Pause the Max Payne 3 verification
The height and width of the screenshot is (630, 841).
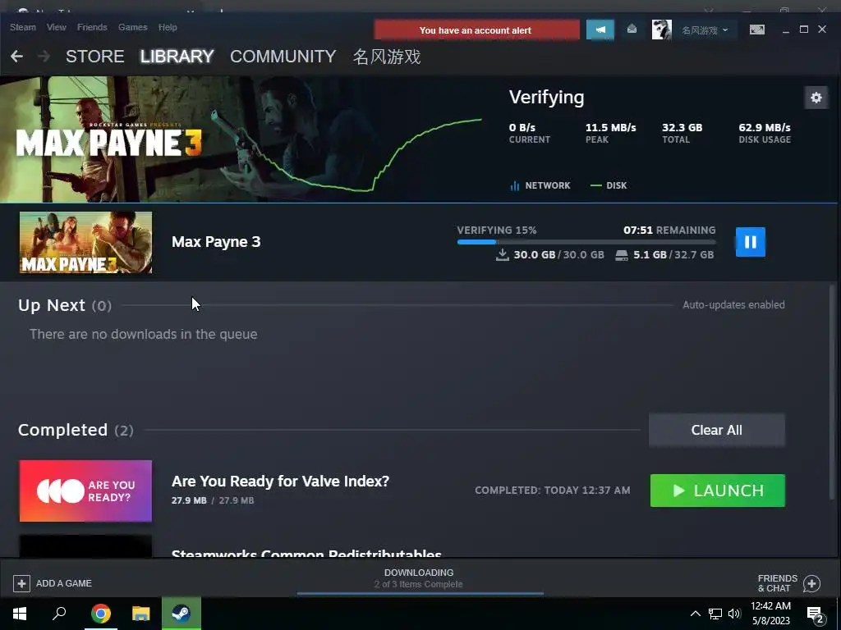tap(750, 242)
